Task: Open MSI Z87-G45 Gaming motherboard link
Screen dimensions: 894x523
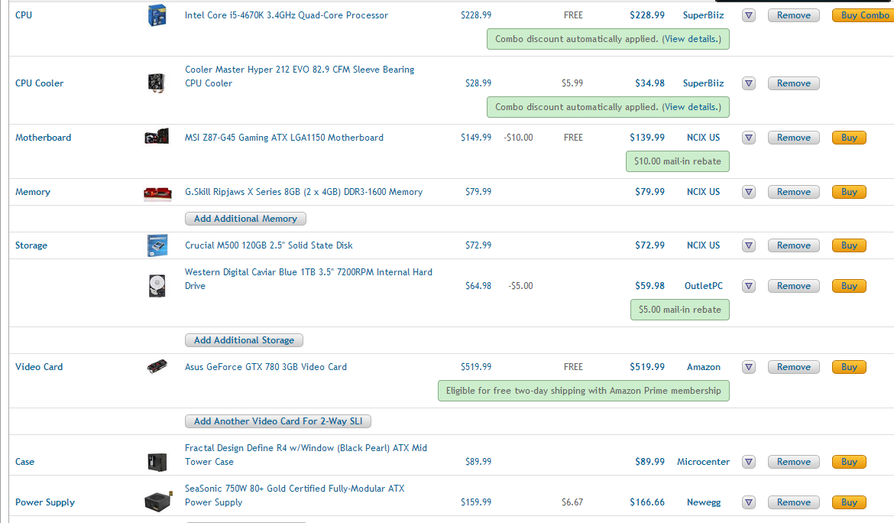Action: pos(284,138)
